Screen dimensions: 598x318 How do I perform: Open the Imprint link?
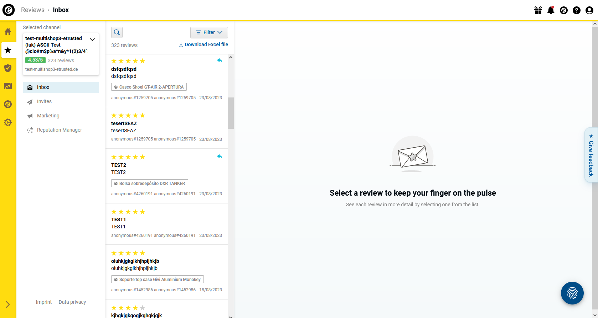pyautogui.click(x=44, y=302)
